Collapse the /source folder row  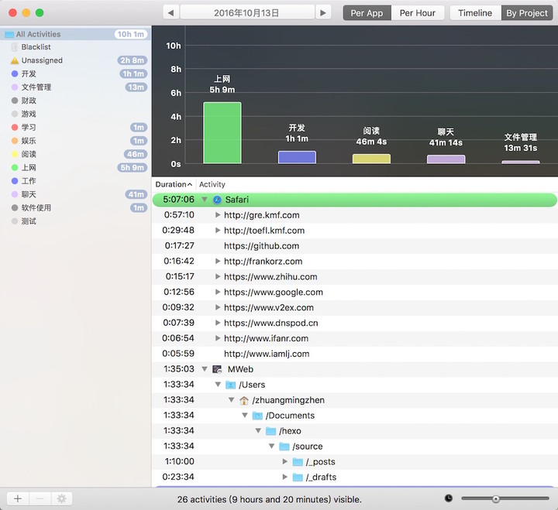tap(271, 446)
